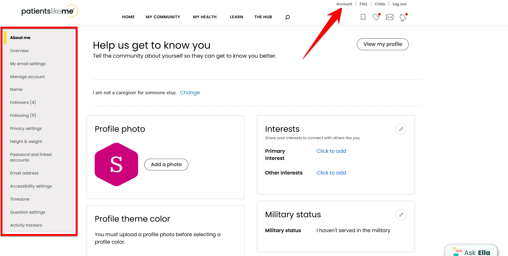508x256 pixels.
Task: Open Accessibility settings in sidebar
Action: 31,186
